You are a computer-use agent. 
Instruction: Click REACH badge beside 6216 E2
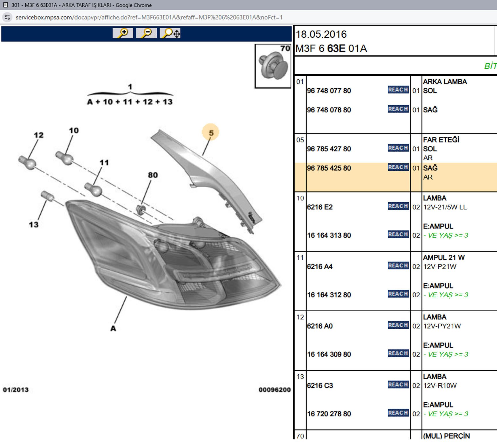(x=398, y=206)
